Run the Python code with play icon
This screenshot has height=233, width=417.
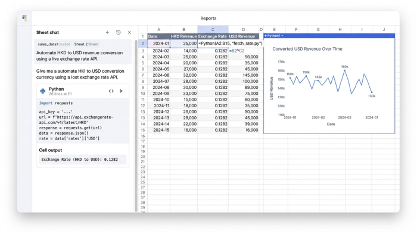click(121, 91)
